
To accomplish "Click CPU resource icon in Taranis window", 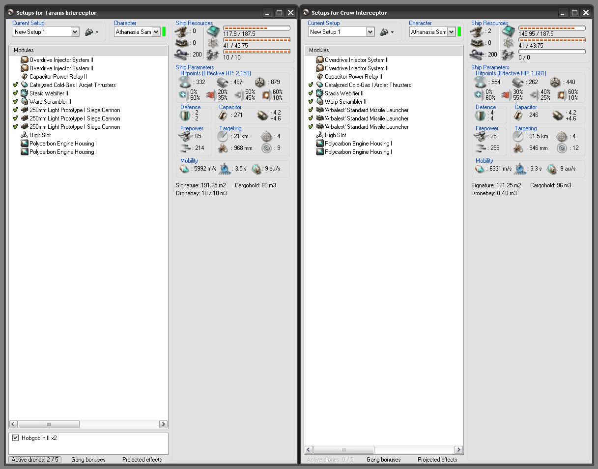I will tap(213, 31).
